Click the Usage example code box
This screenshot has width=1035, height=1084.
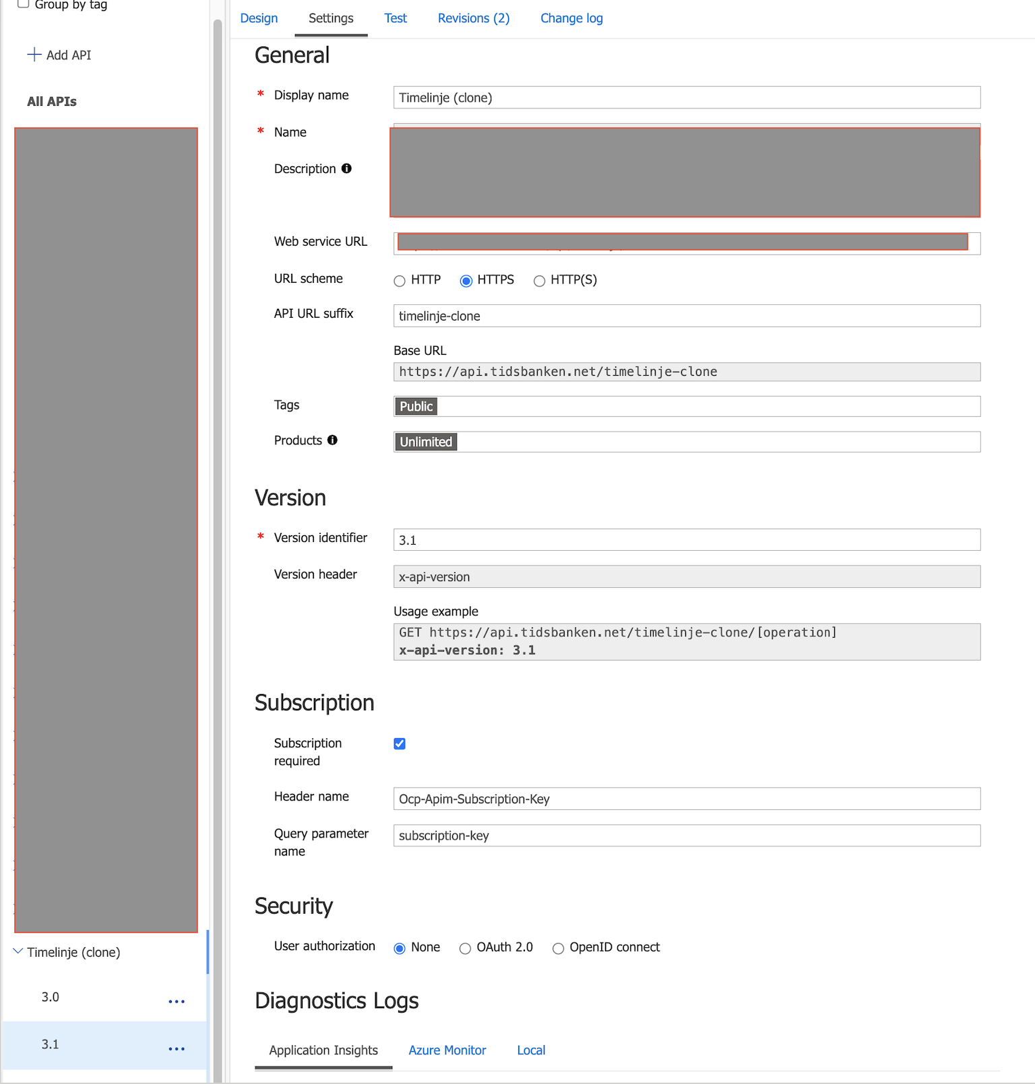[x=687, y=642]
